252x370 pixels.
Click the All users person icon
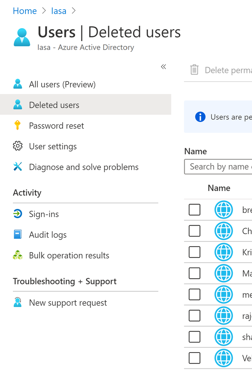18,84
